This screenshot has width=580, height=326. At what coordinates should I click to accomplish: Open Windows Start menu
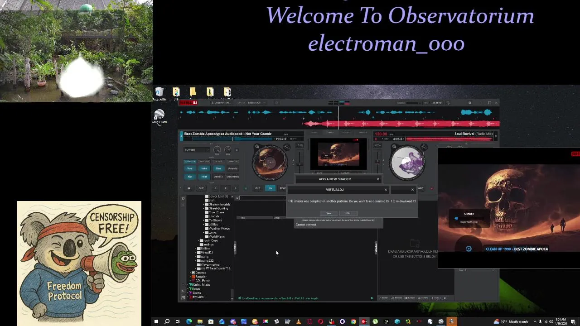click(x=156, y=321)
